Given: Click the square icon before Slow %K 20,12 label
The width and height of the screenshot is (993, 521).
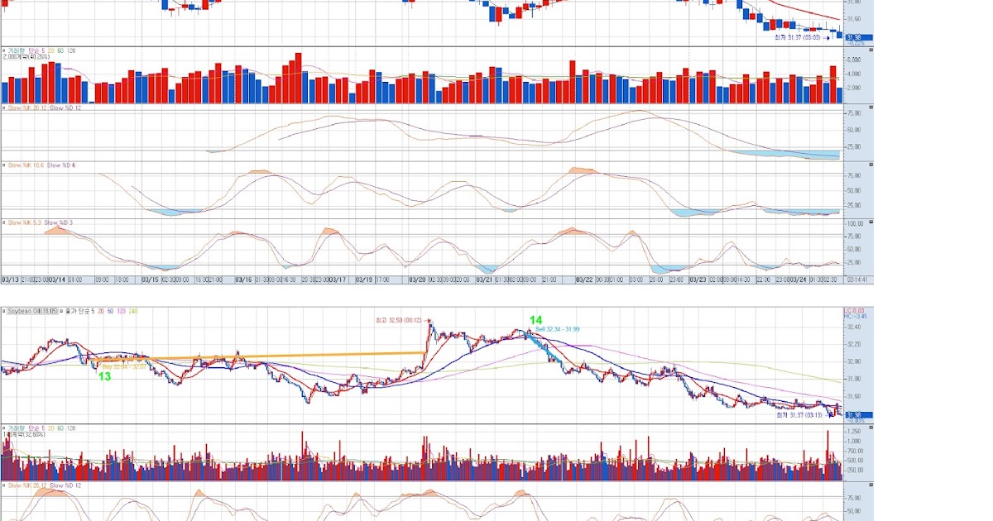Looking at the screenshot, I should [3, 108].
